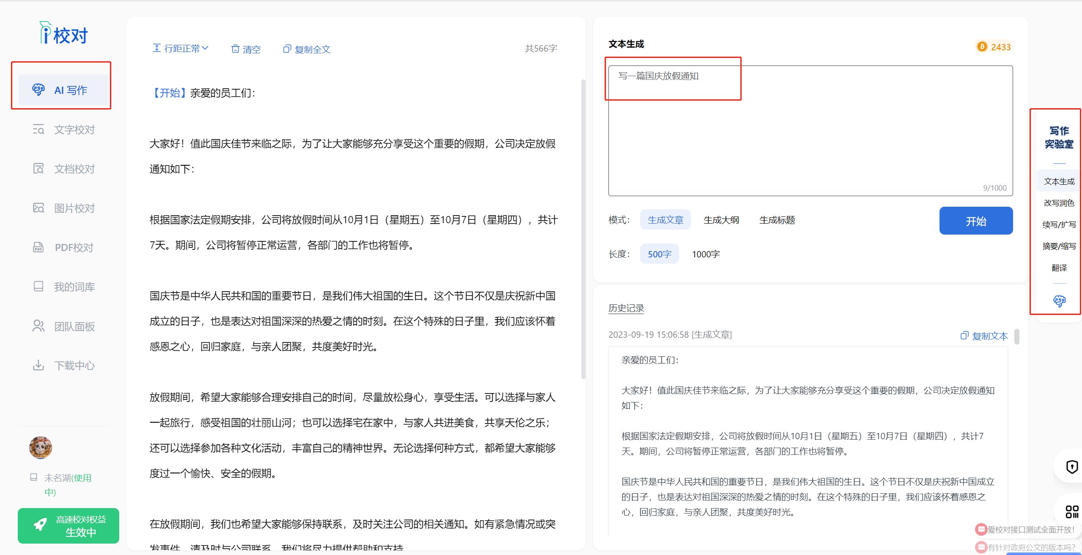Open AI 写作 in the sidebar
The width and height of the screenshot is (1082, 555).
tap(64, 90)
